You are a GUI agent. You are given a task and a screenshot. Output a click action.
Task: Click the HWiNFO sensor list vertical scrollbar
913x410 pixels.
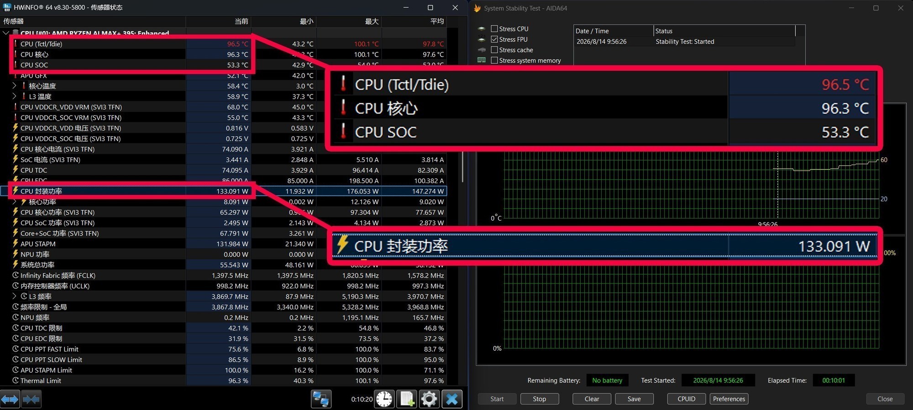(463, 167)
